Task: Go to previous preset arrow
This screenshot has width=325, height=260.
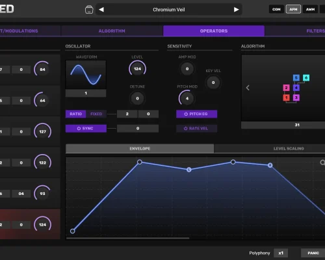Action: click(x=101, y=10)
